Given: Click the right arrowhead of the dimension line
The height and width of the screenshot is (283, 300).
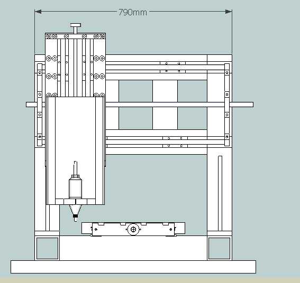Looking at the screenshot, I should pos(229,12).
